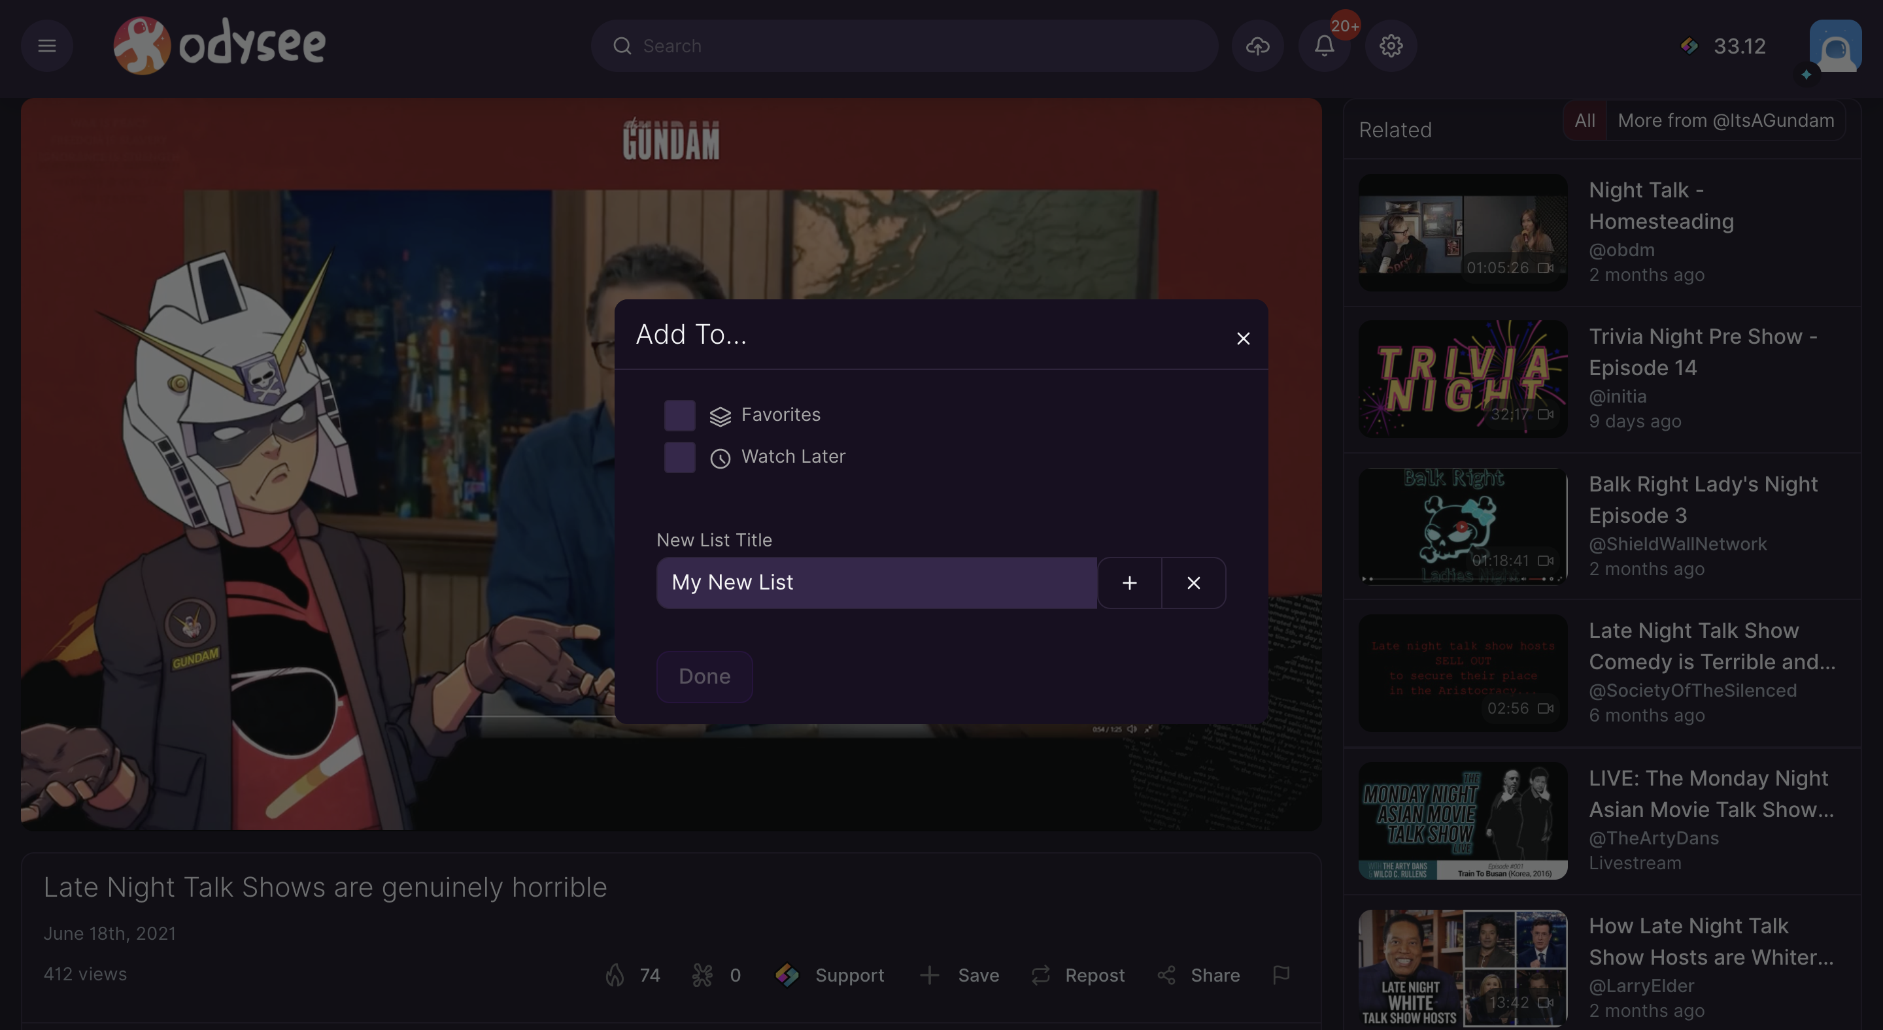Click the 2 months ago text under @obdm
Viewport: 1883px width, 1030px height.
click(x=1646, y=274)
